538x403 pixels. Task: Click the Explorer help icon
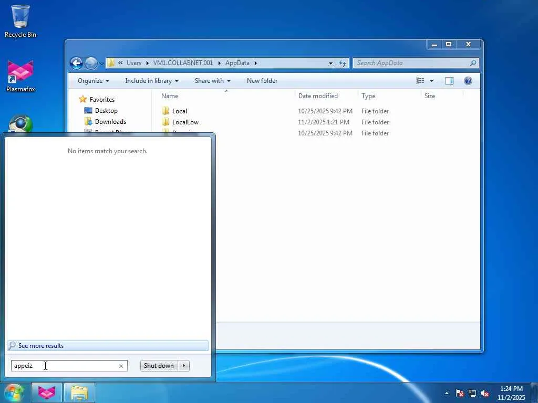tap(468, 81)
